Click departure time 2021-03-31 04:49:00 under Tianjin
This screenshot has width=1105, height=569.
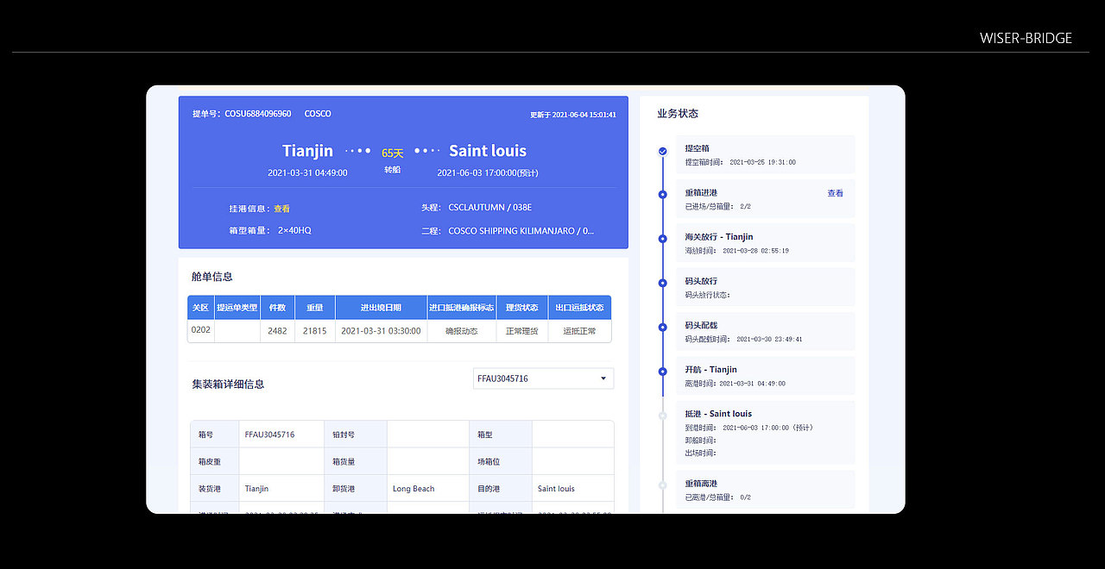[x=307, y=172]
